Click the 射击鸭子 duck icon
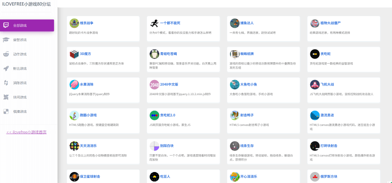The height and width of the screenshot is (183, 392). point(235,115)
